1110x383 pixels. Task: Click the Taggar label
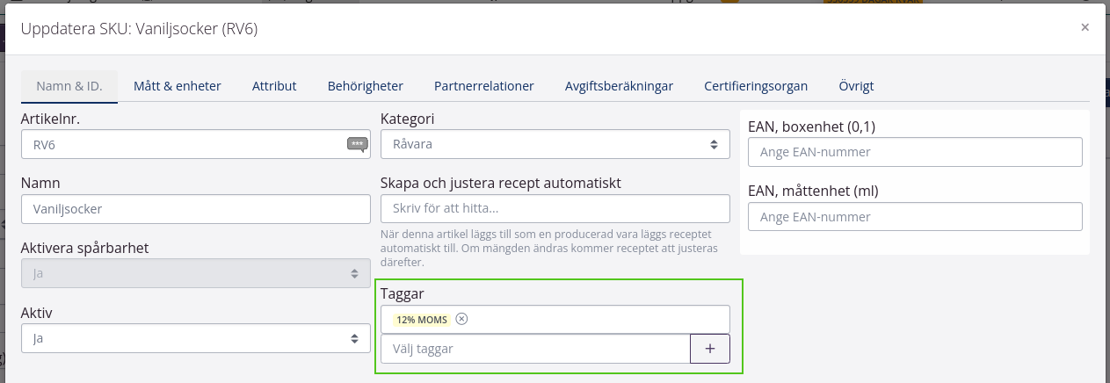(403, 294)
